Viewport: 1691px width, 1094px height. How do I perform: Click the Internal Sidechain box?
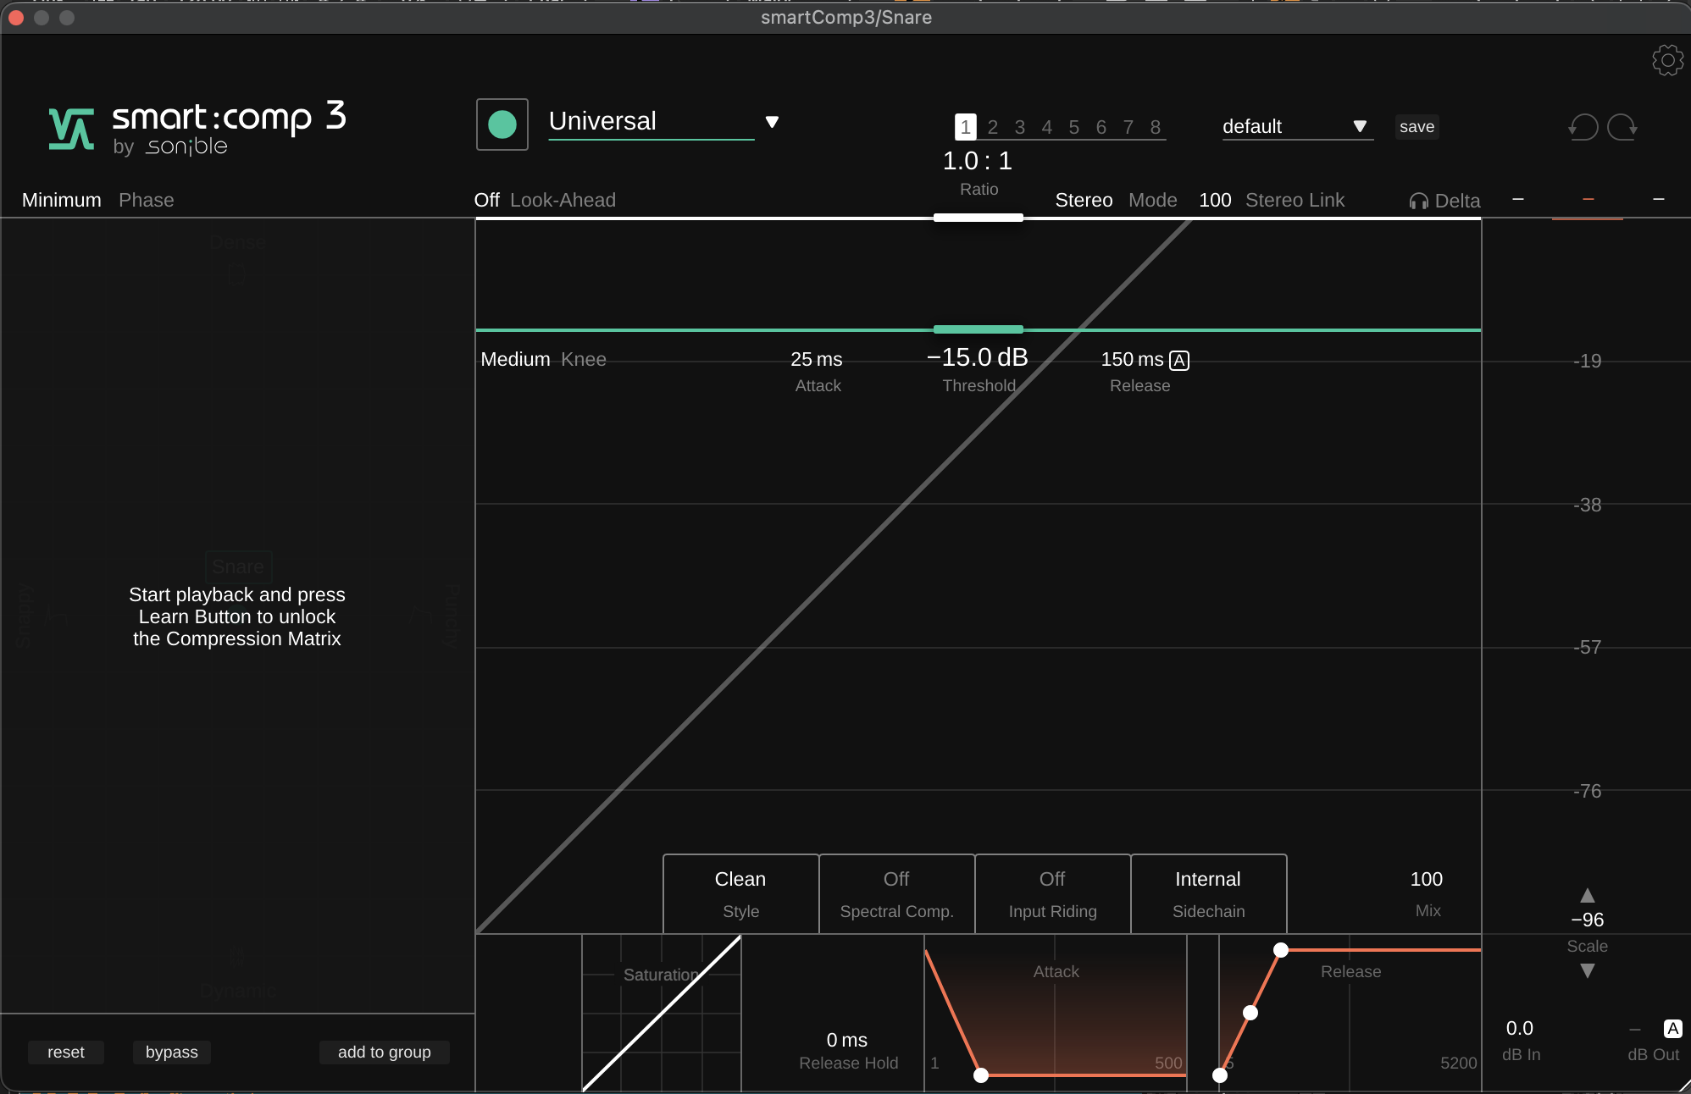coord(1208,892)
